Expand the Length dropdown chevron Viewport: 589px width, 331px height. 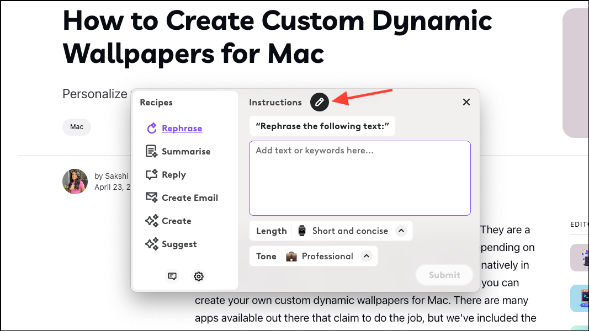click(x=401, y=231)
